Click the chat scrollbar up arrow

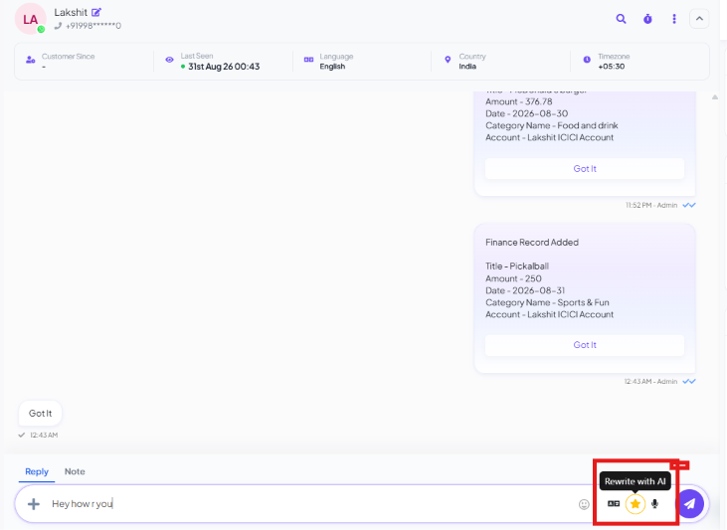coord(715,96)
